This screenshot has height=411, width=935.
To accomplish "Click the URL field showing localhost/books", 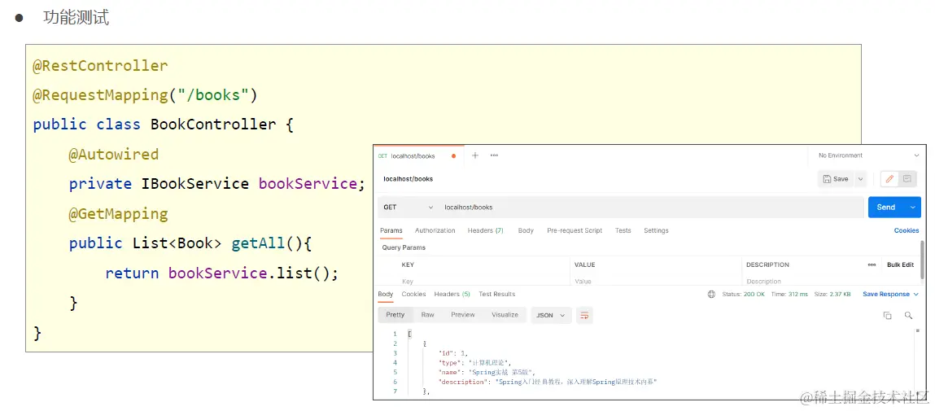I will pos(651,208).
